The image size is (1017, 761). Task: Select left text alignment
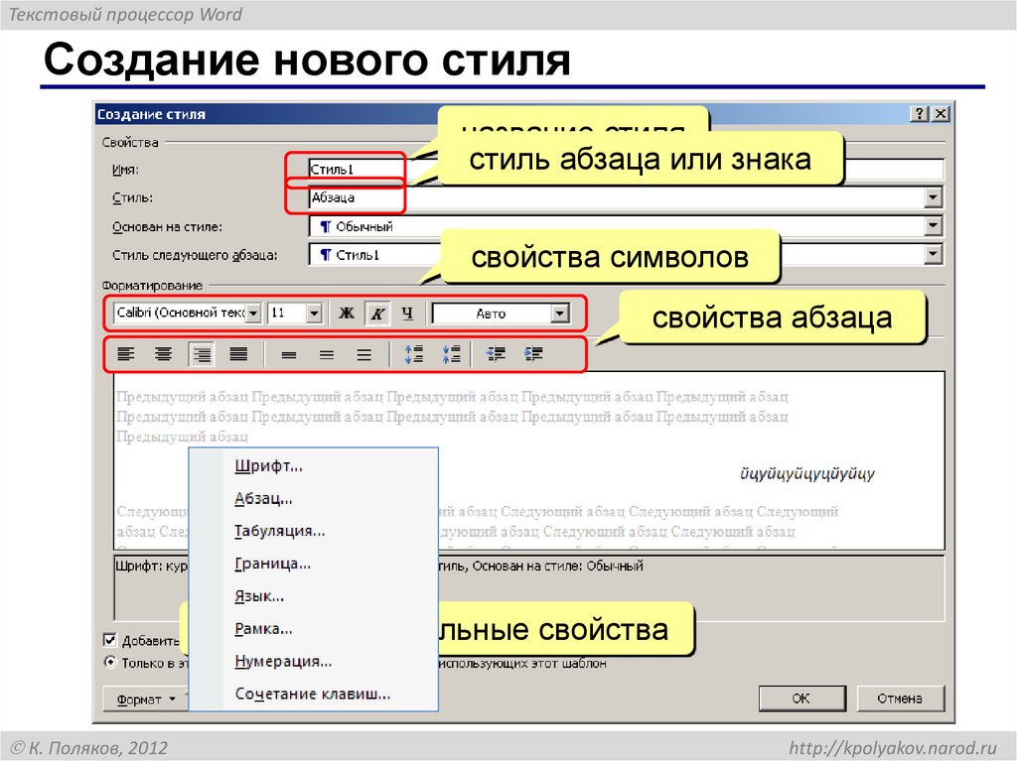[x=127, y=353]
